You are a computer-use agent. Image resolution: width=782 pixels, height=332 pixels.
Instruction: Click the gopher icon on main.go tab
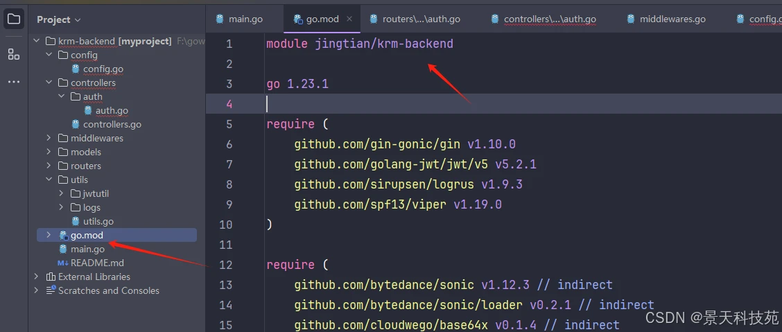(x=220, y=19)
